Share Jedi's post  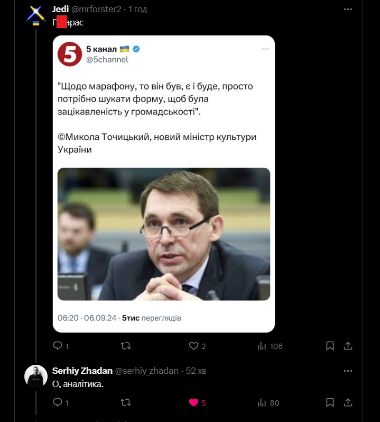point(348,346)
